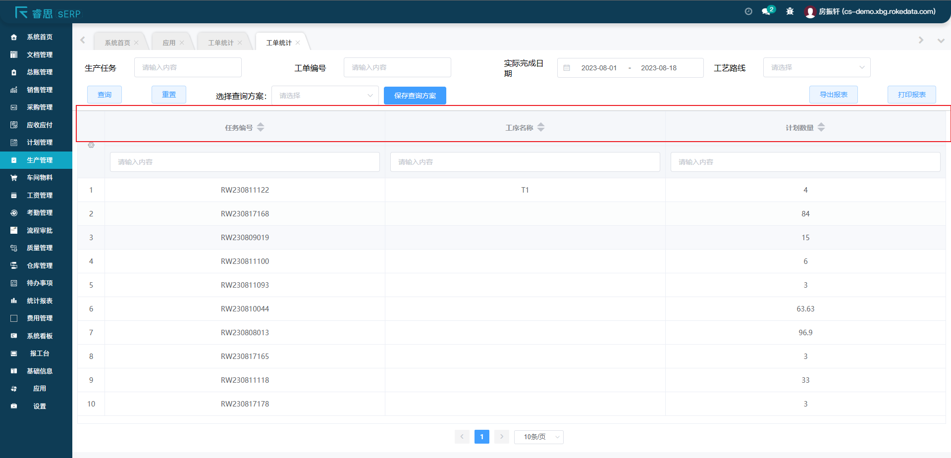This screenshot has height=458, width=951.
Task: Switch to the 系统首页 tab
Action: click(x=117, y=43)
